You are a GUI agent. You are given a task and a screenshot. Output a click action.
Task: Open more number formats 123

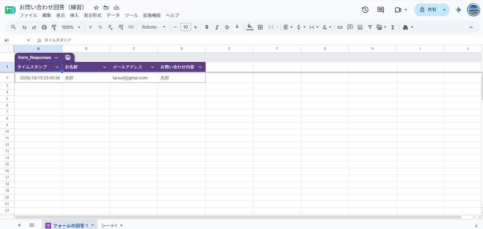[x=131, y=27]
